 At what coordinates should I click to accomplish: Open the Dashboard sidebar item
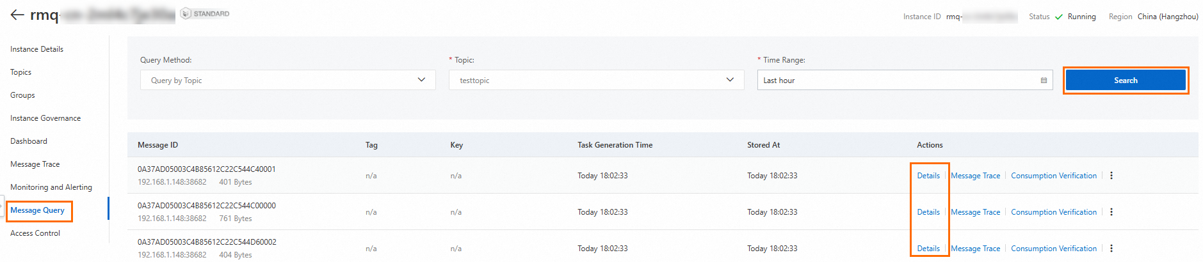(29, 141)
